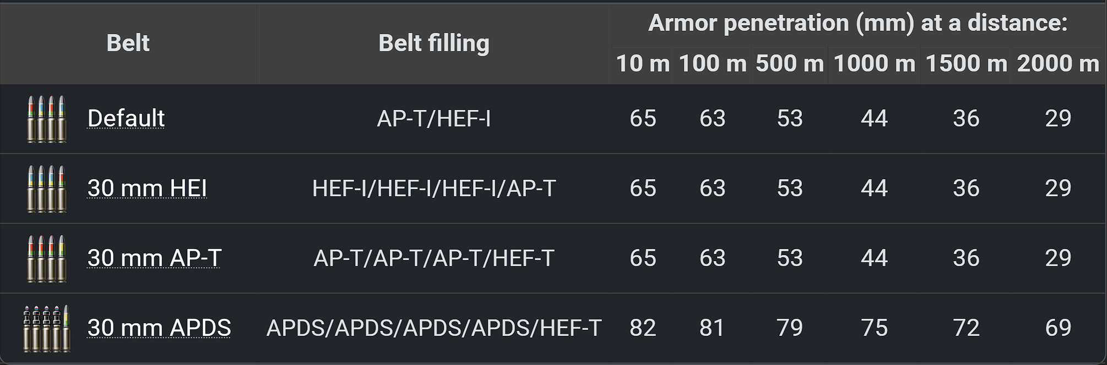
Task: Click the Belt filling column header
Action: pyautogui.click(x=433, y=43)
